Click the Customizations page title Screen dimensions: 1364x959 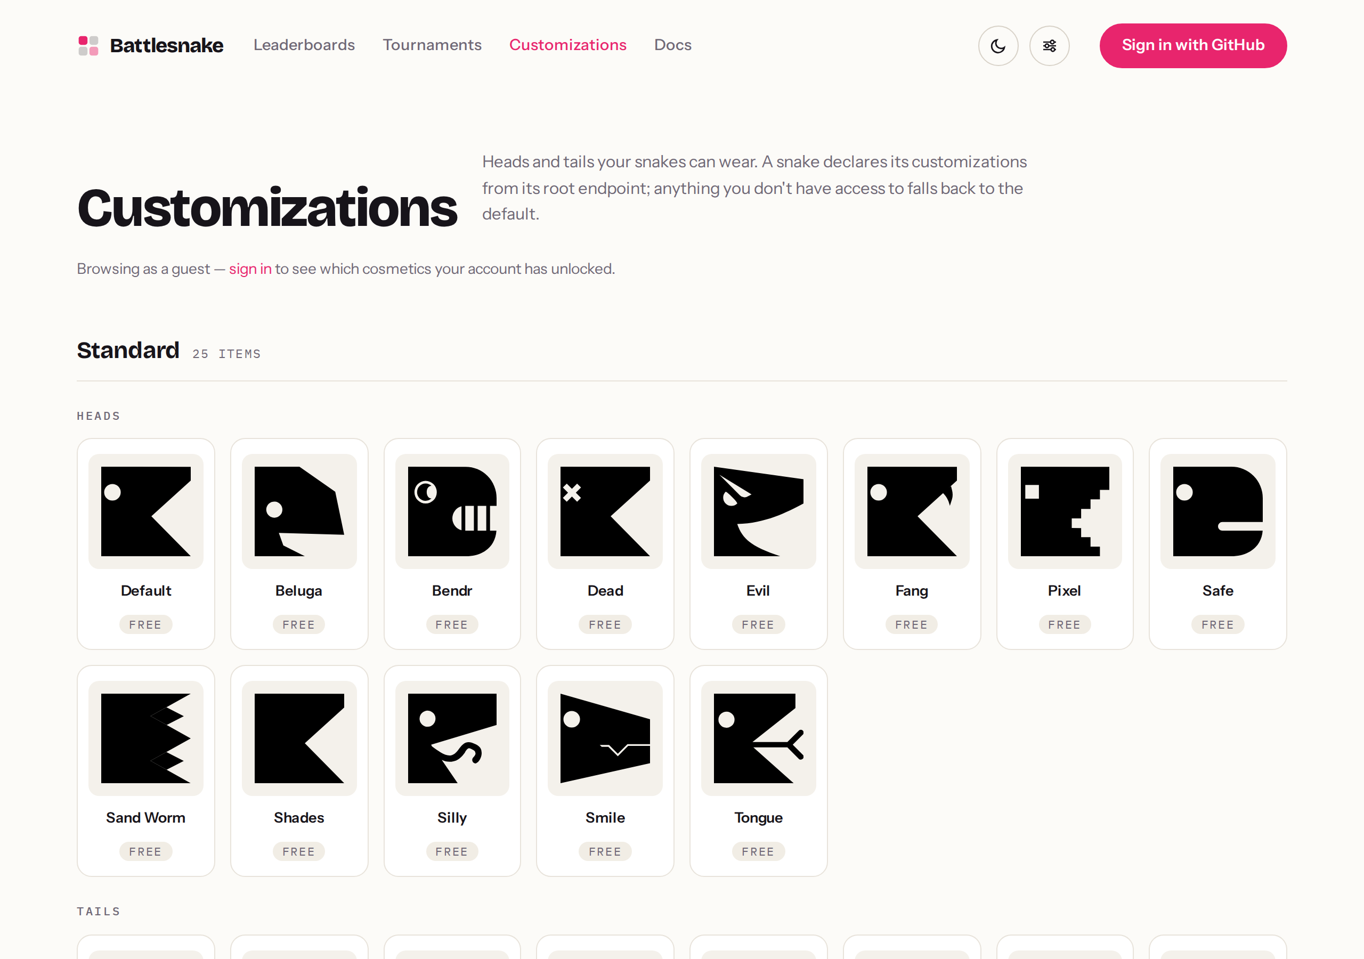point(267,208)
